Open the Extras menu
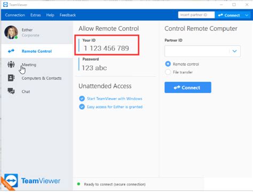This screenshot has width=253, height=192. click(x=35, y=15)
